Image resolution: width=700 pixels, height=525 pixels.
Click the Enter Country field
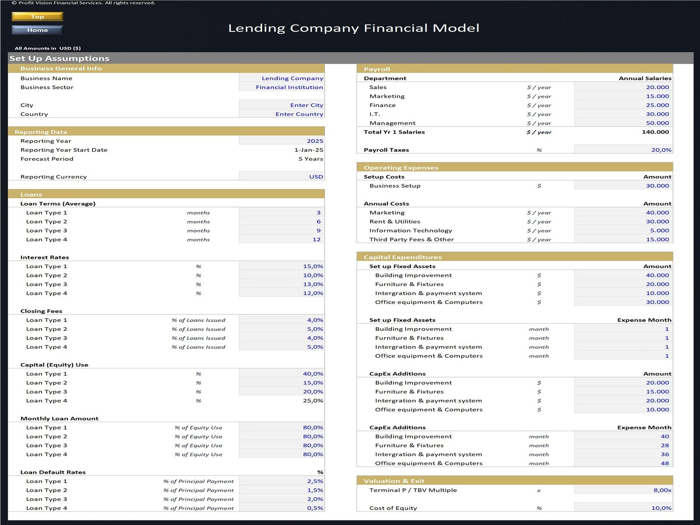282,114
